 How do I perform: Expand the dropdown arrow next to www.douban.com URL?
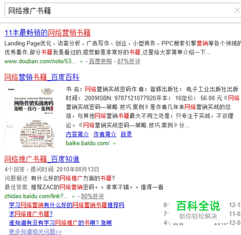click(81, 62)
